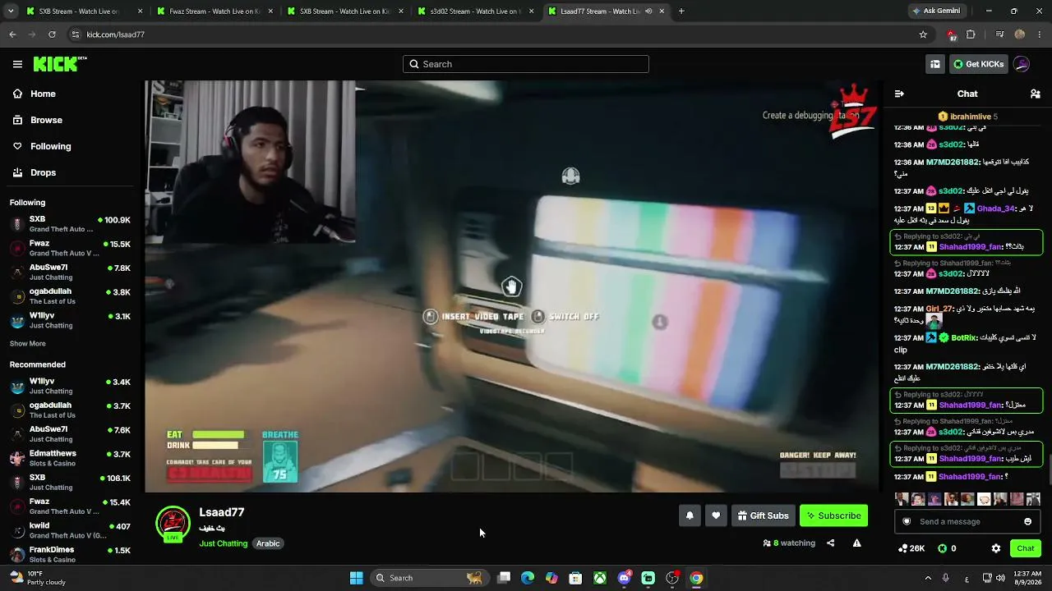Open Discord from the taskbar
1052x591 pixels.
tap(625, 578)
